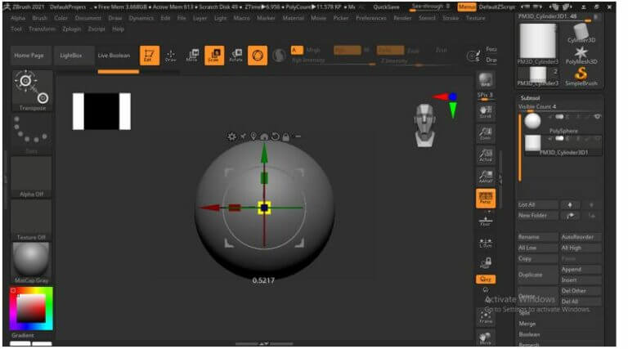
Task: Reset gizmo orientation with the circular arrow
Action: (275, 136)
